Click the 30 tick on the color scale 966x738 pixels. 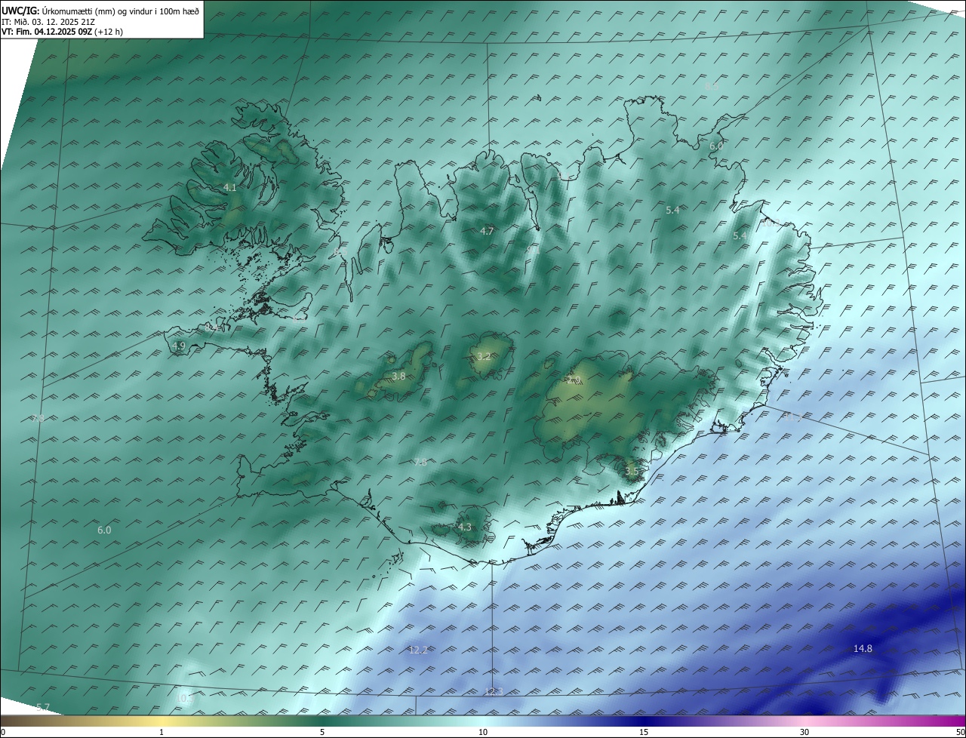point(804,732)
